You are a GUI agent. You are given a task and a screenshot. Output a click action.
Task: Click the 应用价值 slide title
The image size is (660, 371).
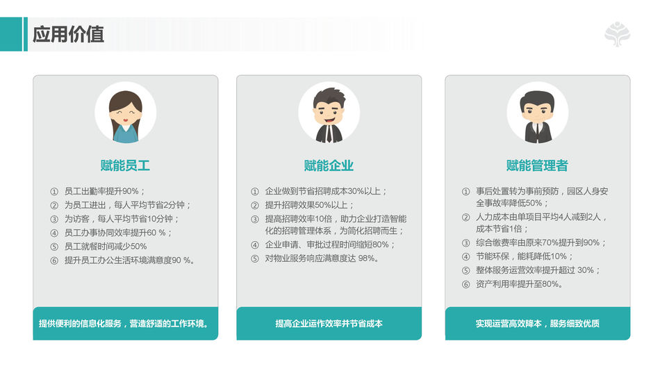tap(68, 34)
